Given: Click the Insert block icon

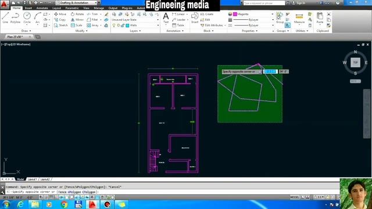Looking at the screenshot, I should click(x=195, y=18).
